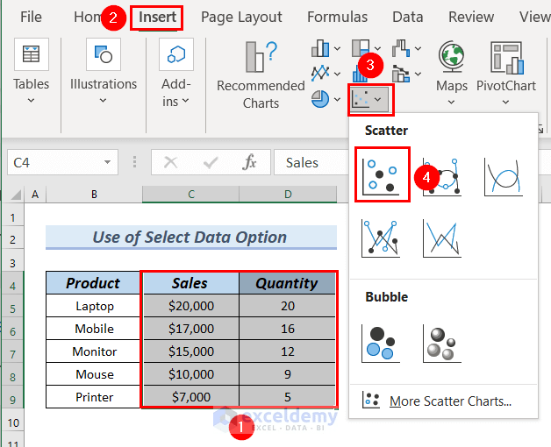Switch to the Formulas tab
The width and height of the screenshot is (551, 447).
[x=337, y=17]
